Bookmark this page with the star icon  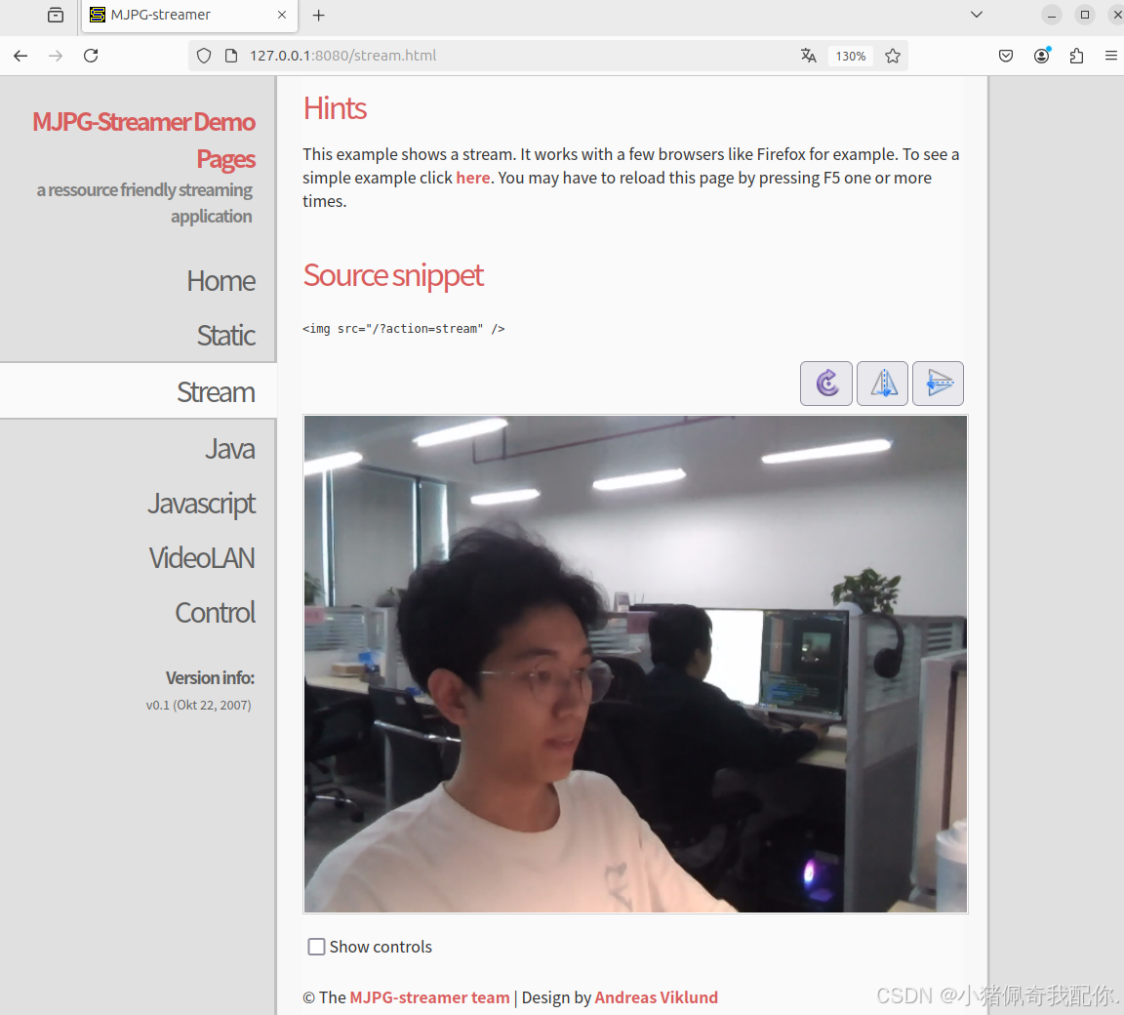click(893, 56)
